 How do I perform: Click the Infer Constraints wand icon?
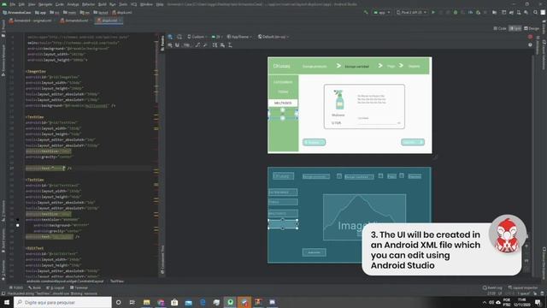click(x=205, y=45)
